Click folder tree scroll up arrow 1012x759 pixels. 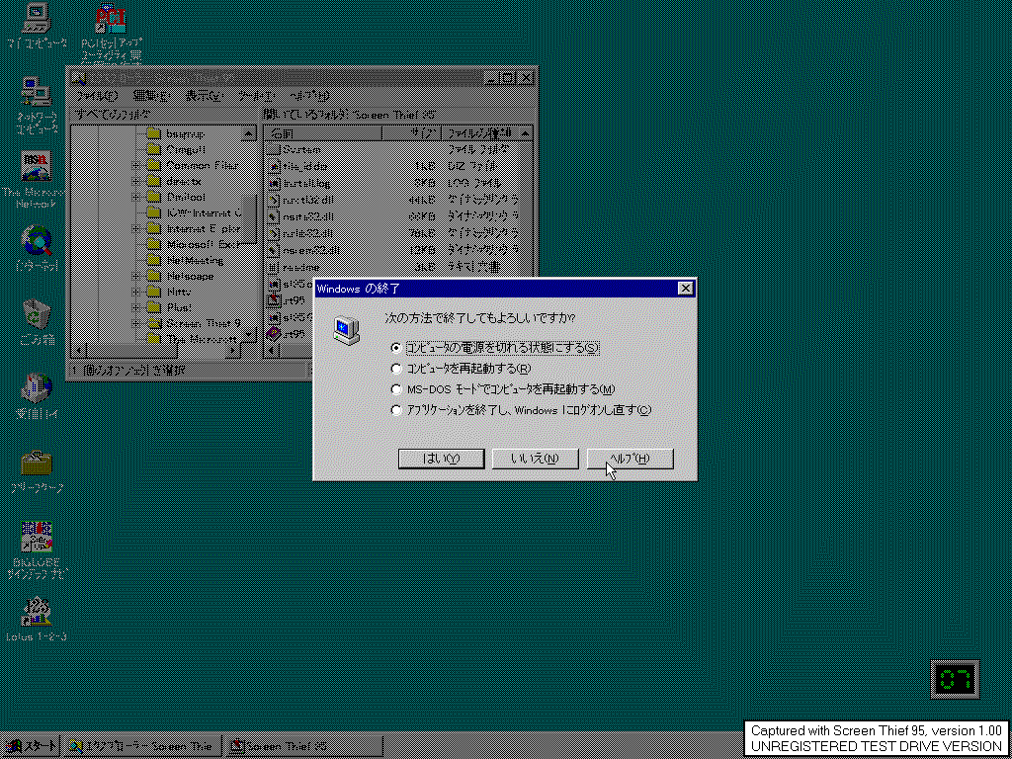click(x=249, y=134)
